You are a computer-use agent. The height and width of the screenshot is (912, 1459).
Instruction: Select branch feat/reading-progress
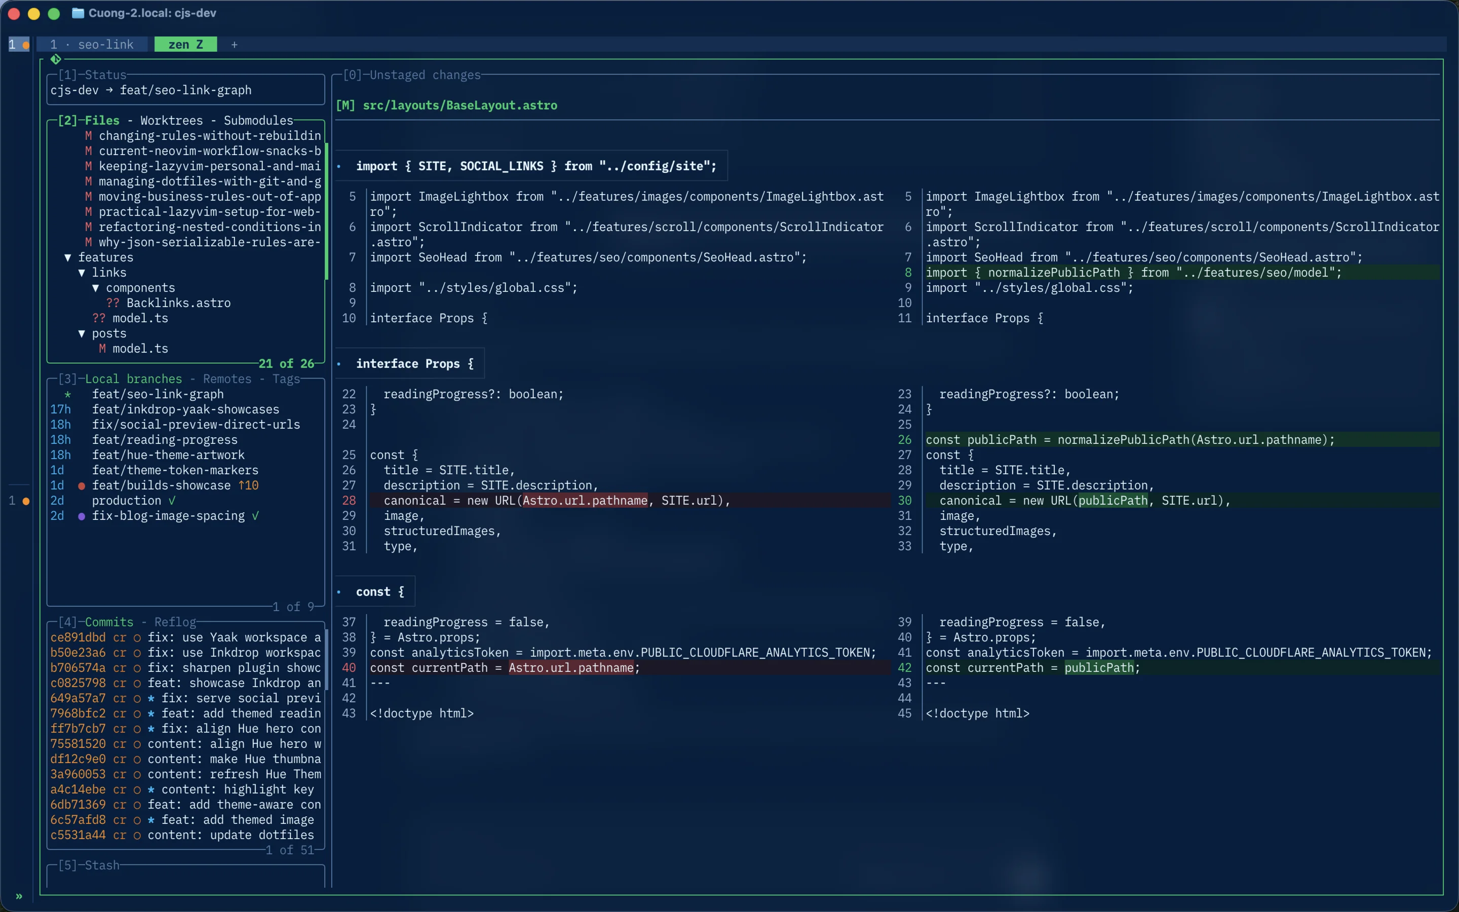click(x=165, y=440)
